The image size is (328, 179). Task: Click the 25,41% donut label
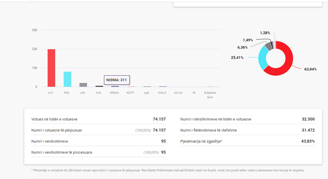(x=237, y=57)
